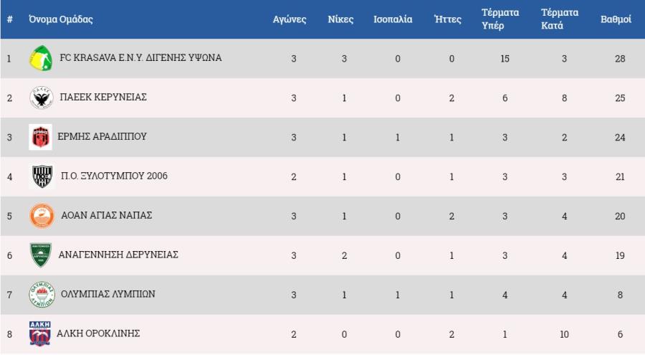
Task: Click the FC Krasava ENY Digenis Ypsona logo
Action: tap(41, 58)
